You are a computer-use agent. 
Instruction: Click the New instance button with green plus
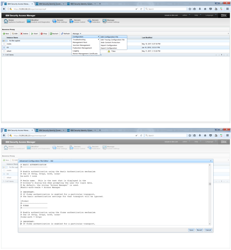pyautogui.click(x=6, y=34)
